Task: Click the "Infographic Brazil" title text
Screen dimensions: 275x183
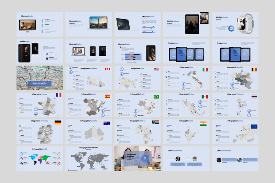Action: click(x=137, y=94)
